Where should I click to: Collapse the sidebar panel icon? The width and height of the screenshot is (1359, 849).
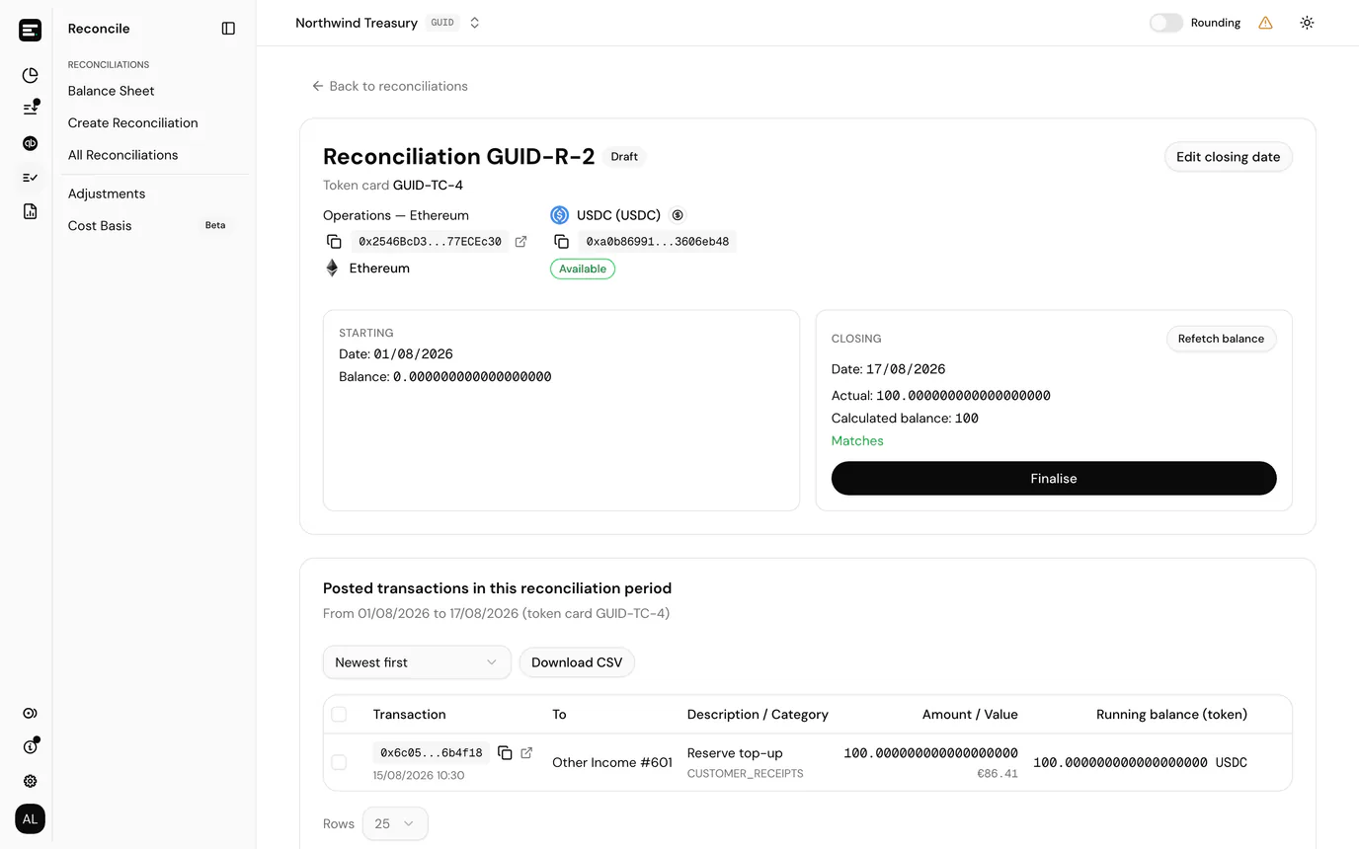click(228, 29)
